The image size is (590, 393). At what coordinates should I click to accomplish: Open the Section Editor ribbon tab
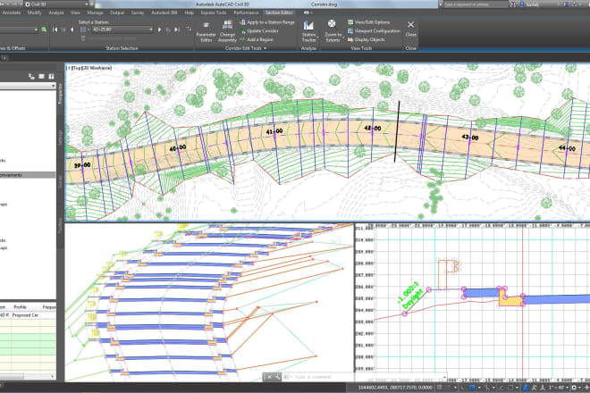pos(279,13)
